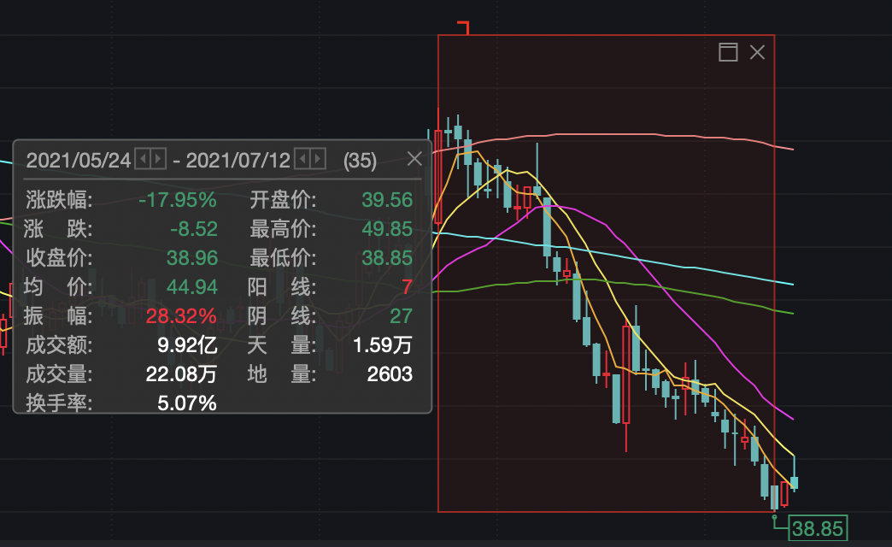Click the 38.85 lowest price label
This screenshot has height=547, width=892.
coord(818,528)
